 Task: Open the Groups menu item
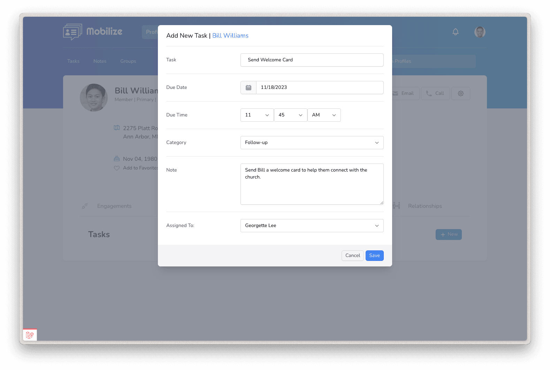click(x=128, y=61)
